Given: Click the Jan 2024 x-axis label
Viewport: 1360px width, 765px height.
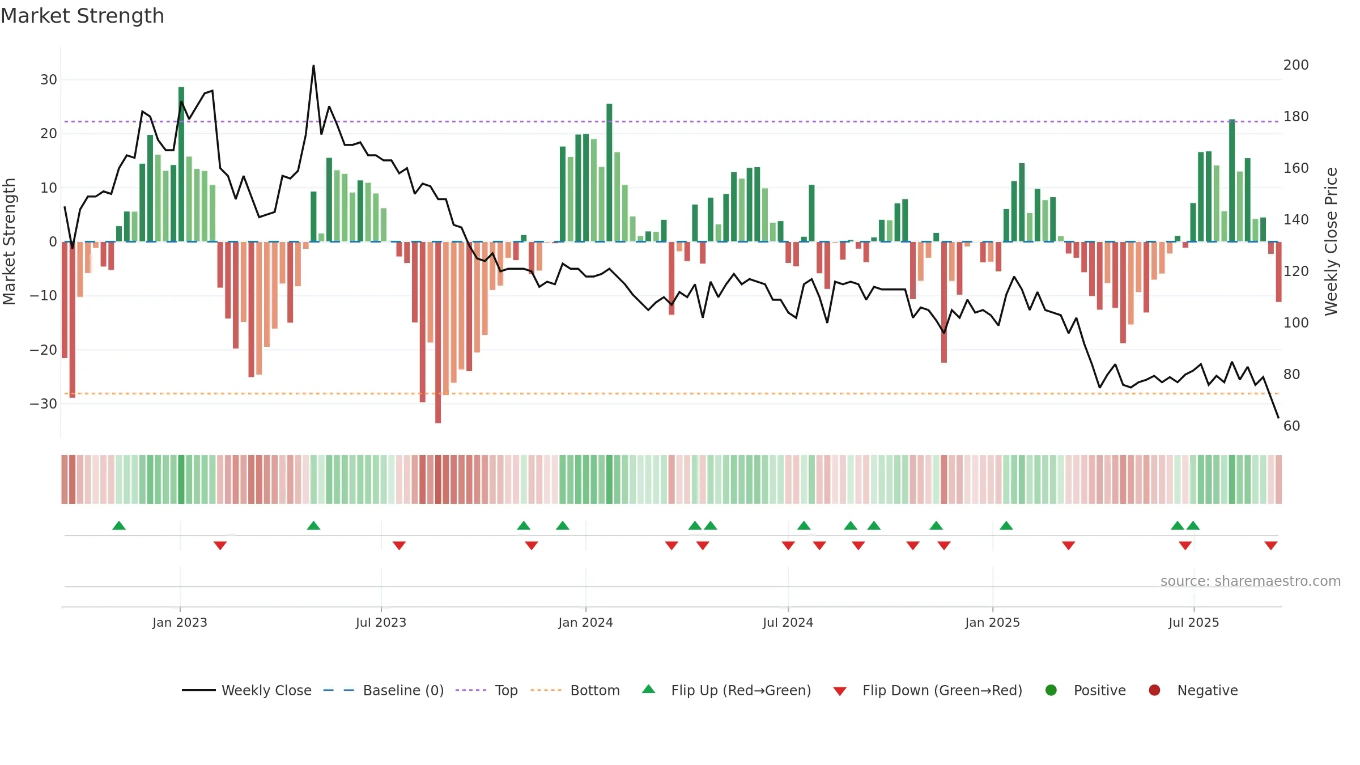Looking at the screenshot, I should 585,623.
